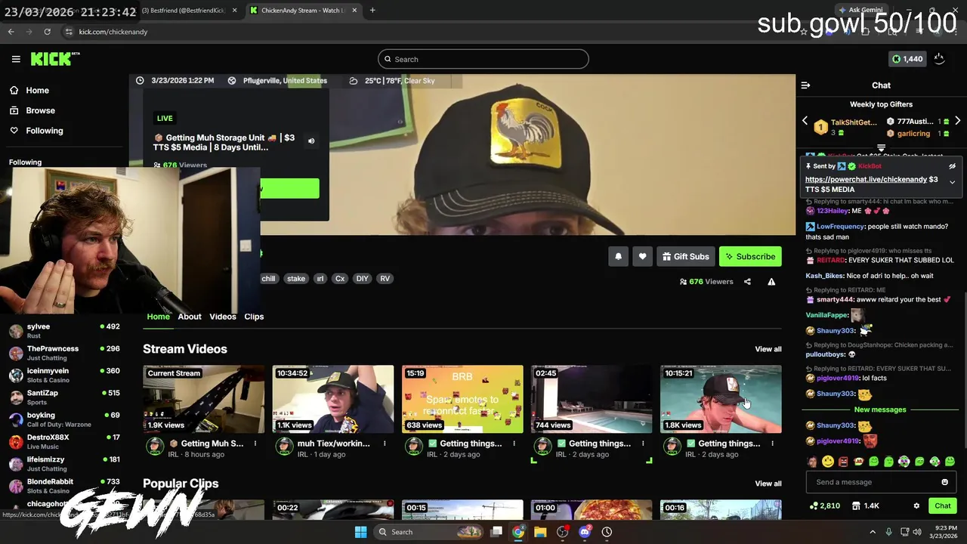Open emote picker in message box
The image size is (967, 544).
click(944, 482)
